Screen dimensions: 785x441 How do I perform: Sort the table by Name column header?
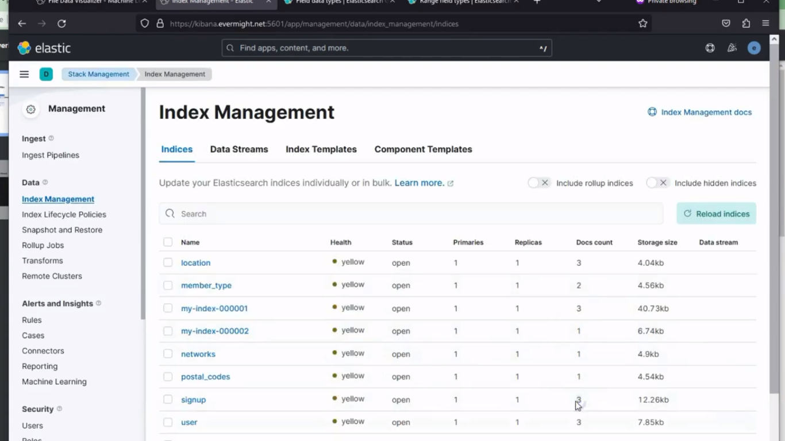190,242
